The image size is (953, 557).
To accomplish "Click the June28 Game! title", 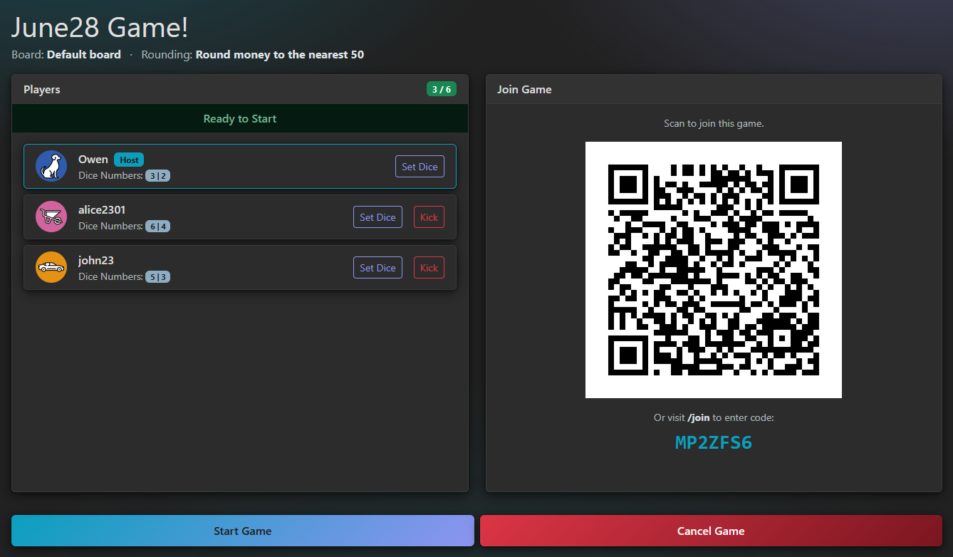I will pyautogui.click(x=100, y=28).
